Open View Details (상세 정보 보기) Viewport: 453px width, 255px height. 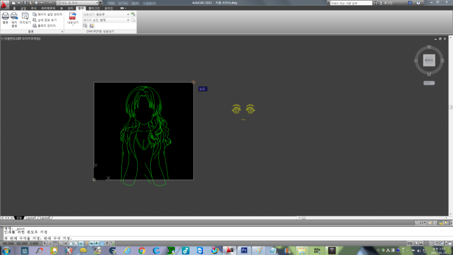coord(44,20)
